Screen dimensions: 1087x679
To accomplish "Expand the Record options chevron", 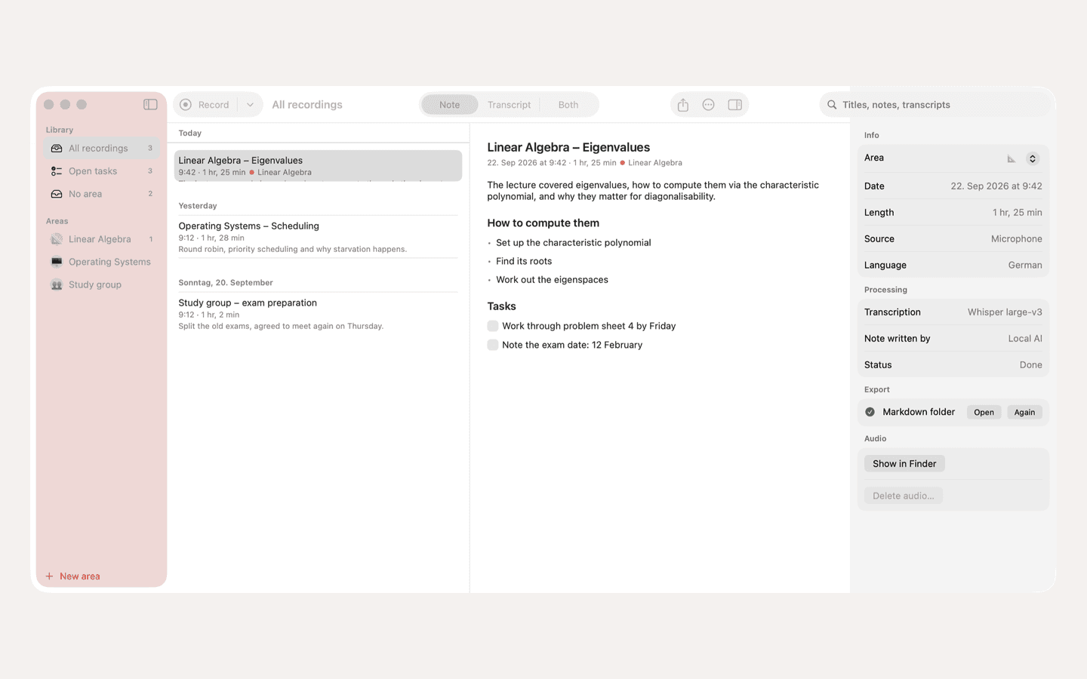I will click(x=250, y=105).
